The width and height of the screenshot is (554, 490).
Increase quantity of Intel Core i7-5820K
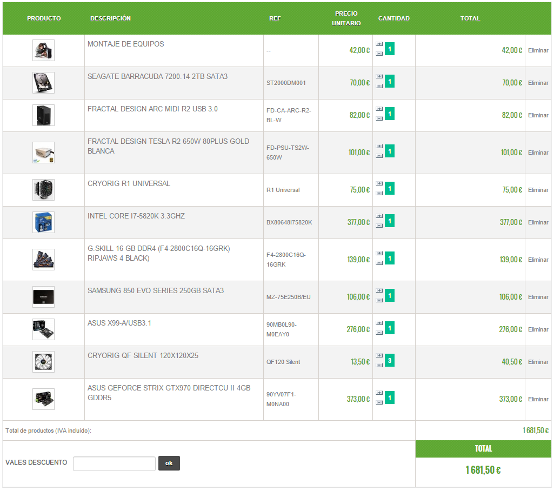pos(379,216)
